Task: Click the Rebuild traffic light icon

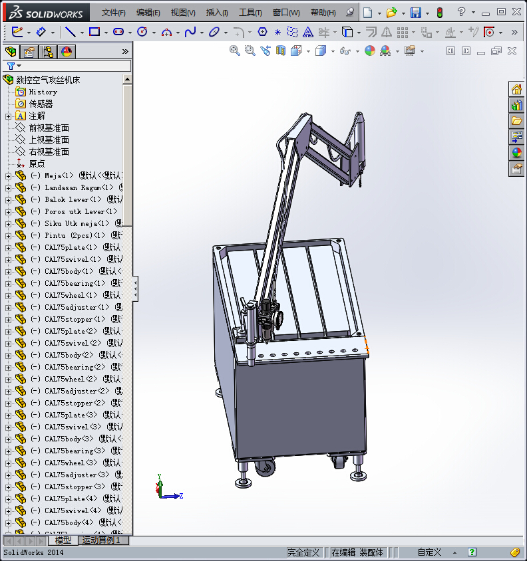Action: point(440,13)
